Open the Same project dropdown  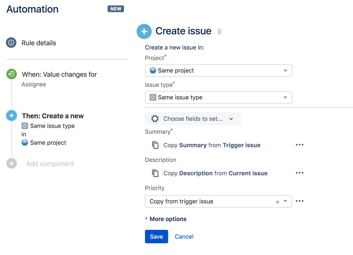[287, 71]
